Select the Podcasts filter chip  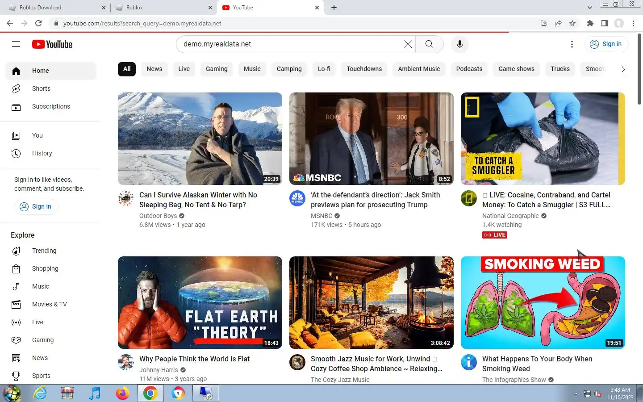(469, 69)
